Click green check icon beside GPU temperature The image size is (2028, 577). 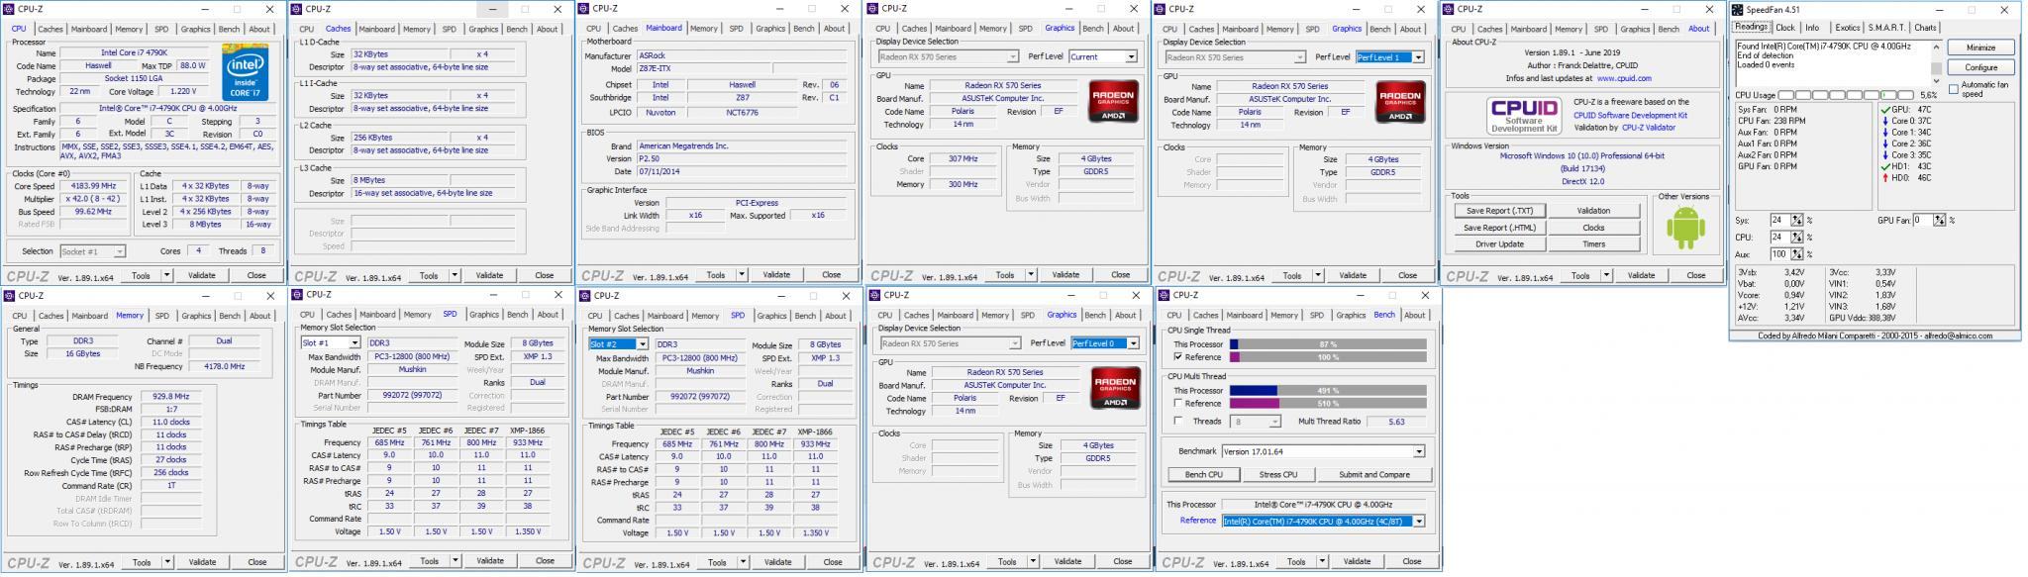(x=1884, y=110)
